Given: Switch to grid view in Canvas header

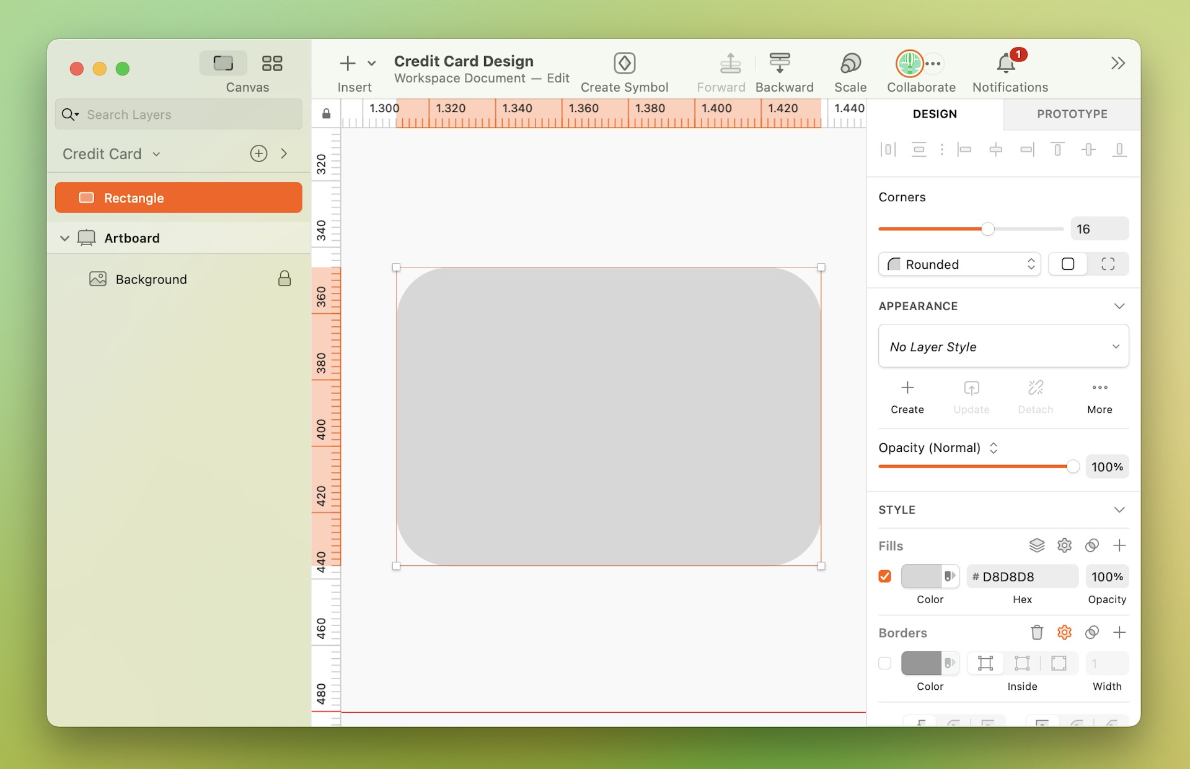Looking at the screenshot, I should pos(271,63).
